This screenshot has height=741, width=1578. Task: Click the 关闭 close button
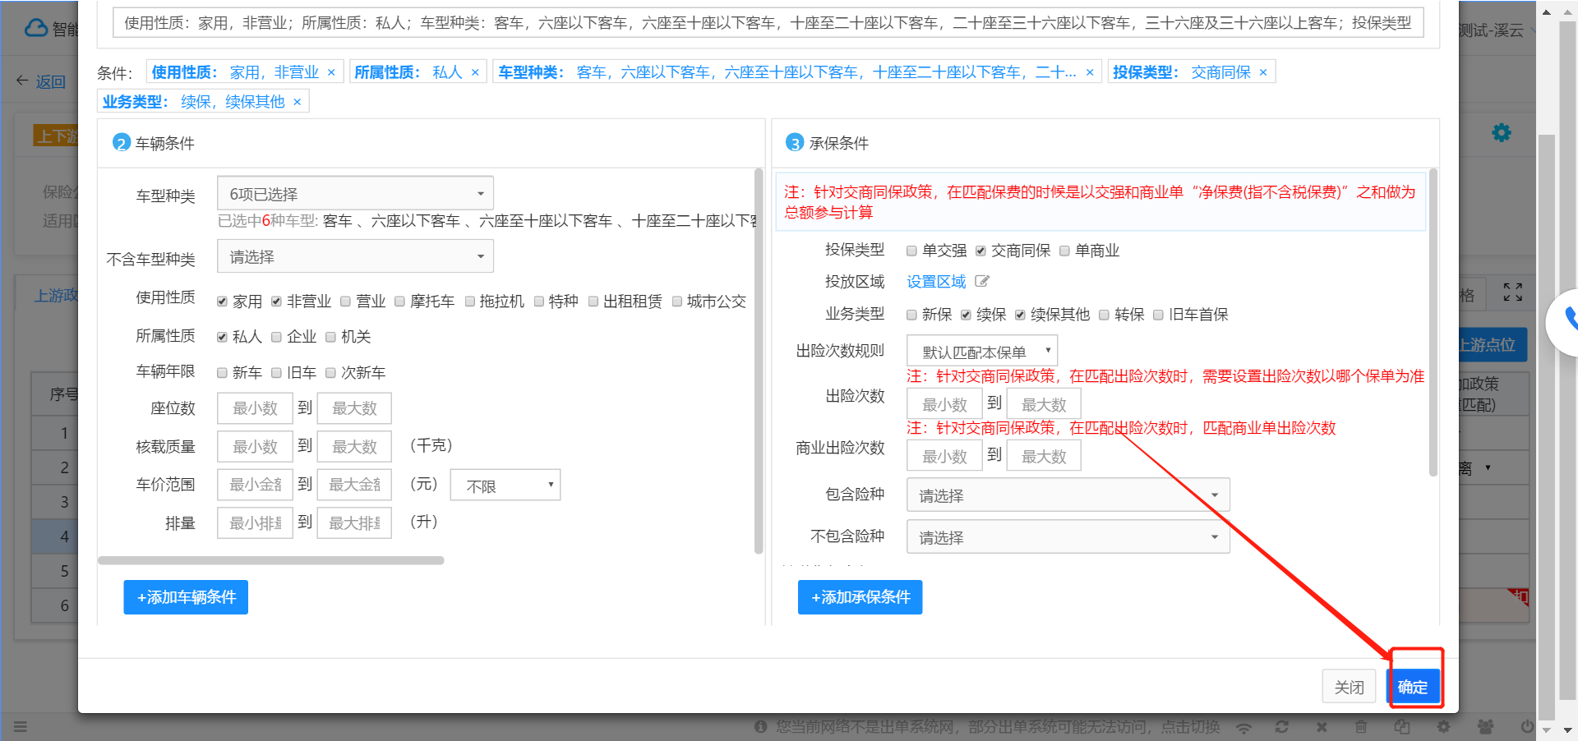pyautogui.click(x=1349, y=687)
